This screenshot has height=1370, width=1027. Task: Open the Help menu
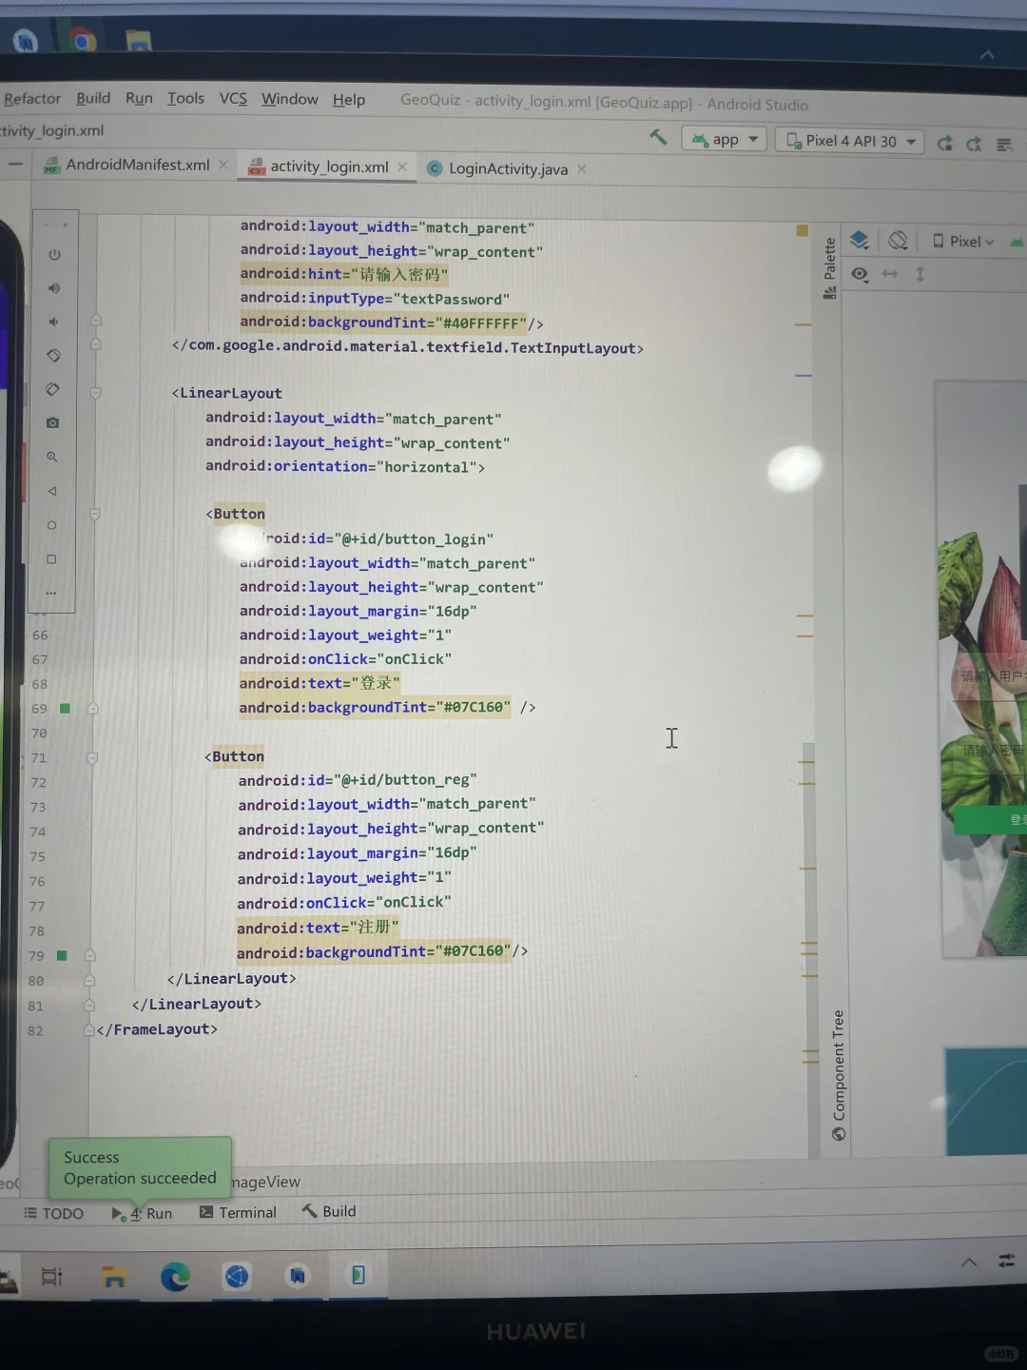point(349,100)
